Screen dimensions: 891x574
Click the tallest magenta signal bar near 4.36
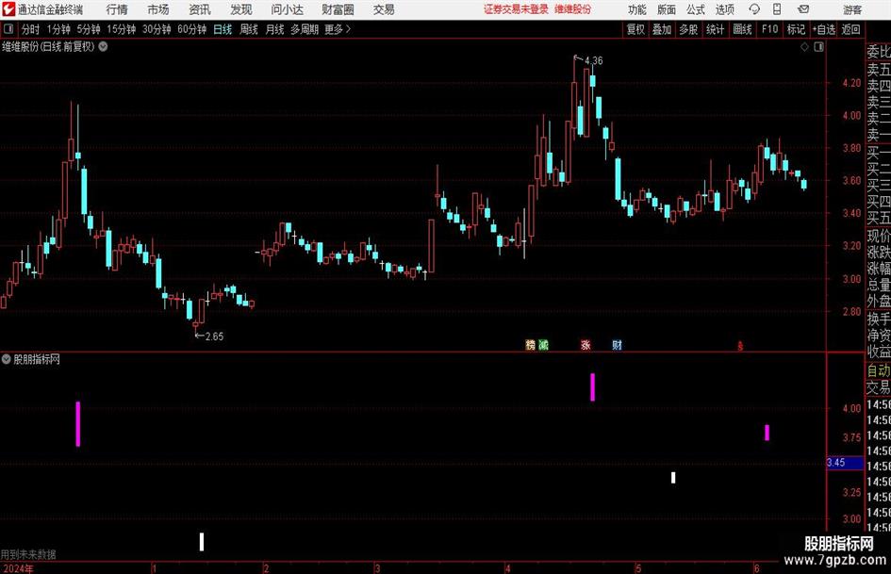coord(593,387)
